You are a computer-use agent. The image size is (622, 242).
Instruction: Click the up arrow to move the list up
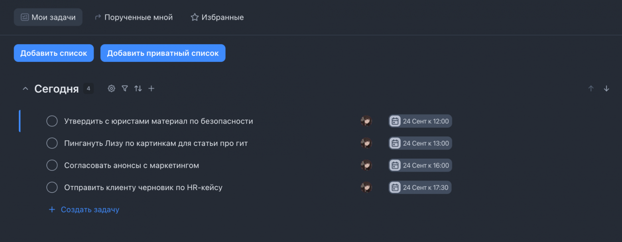[591, 88]
